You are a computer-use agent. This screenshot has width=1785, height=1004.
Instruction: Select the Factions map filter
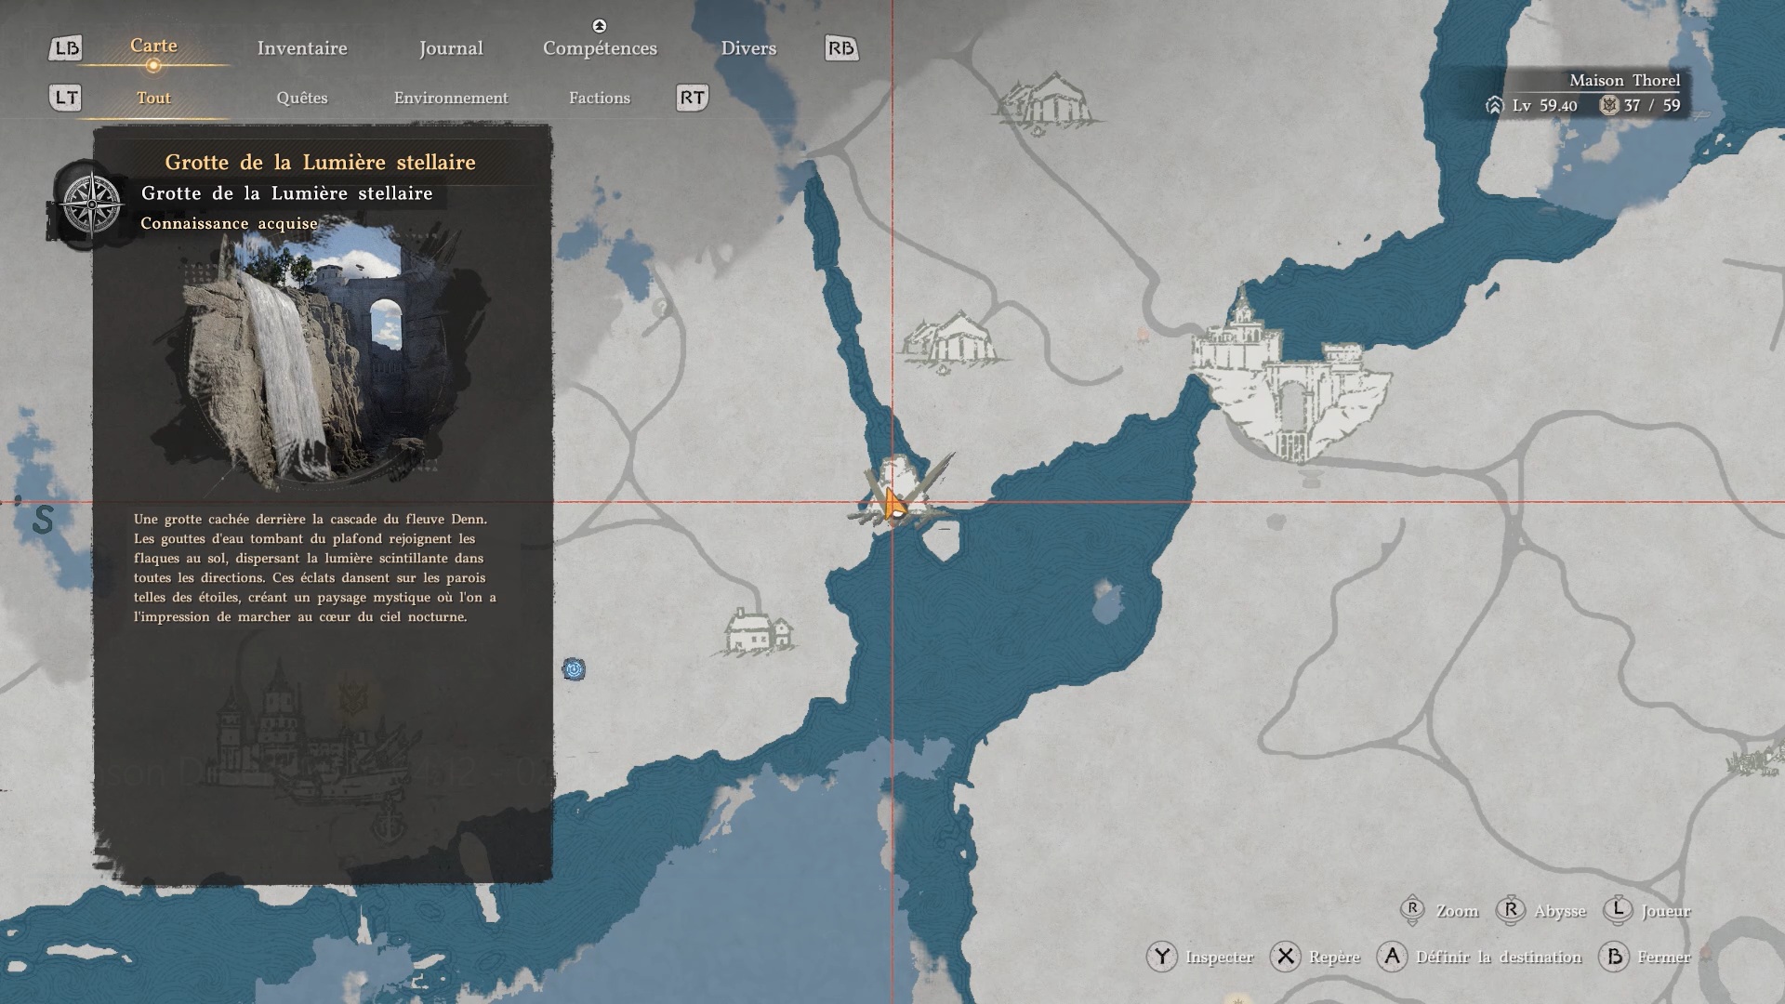tap(600, 98)
